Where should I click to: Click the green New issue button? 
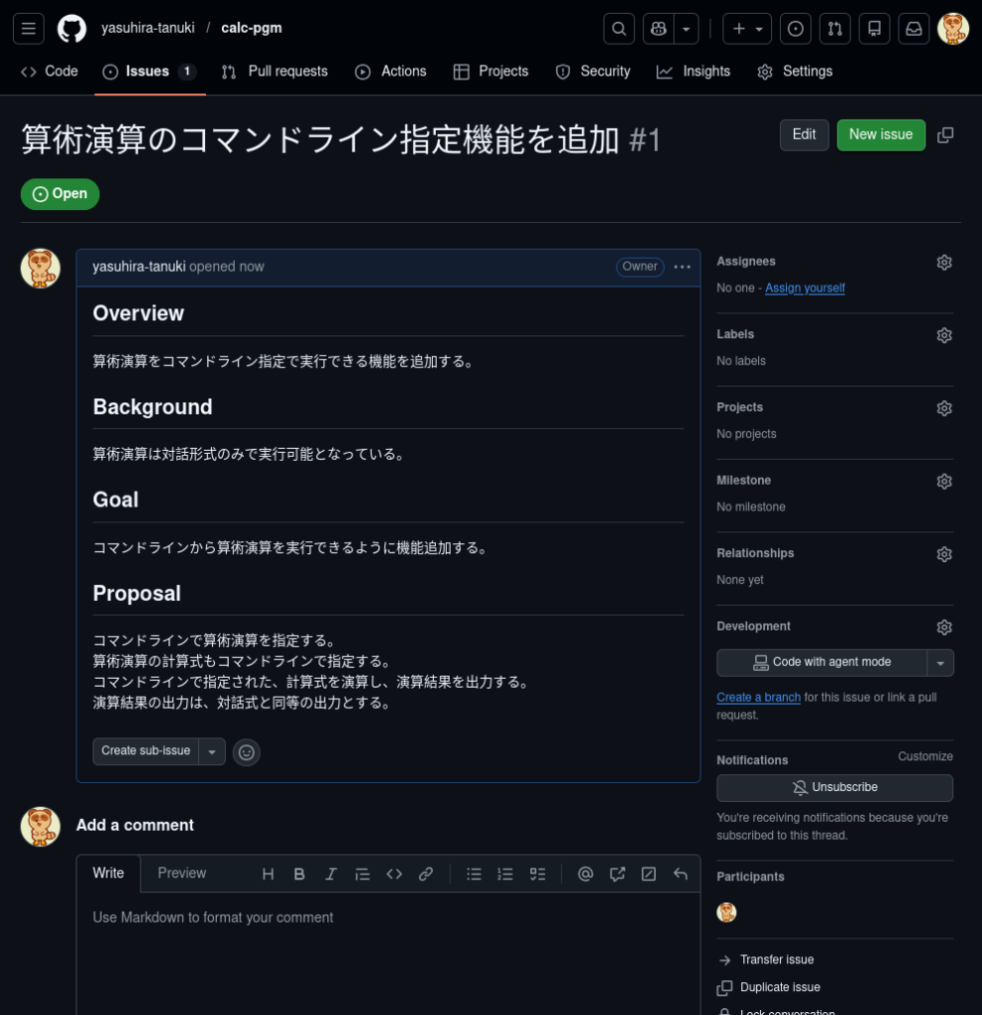point(880,135)
